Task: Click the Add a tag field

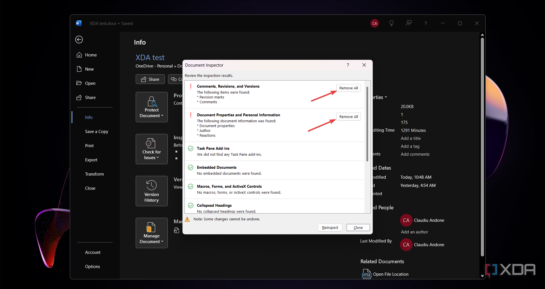Action: [x=410, y=146]
